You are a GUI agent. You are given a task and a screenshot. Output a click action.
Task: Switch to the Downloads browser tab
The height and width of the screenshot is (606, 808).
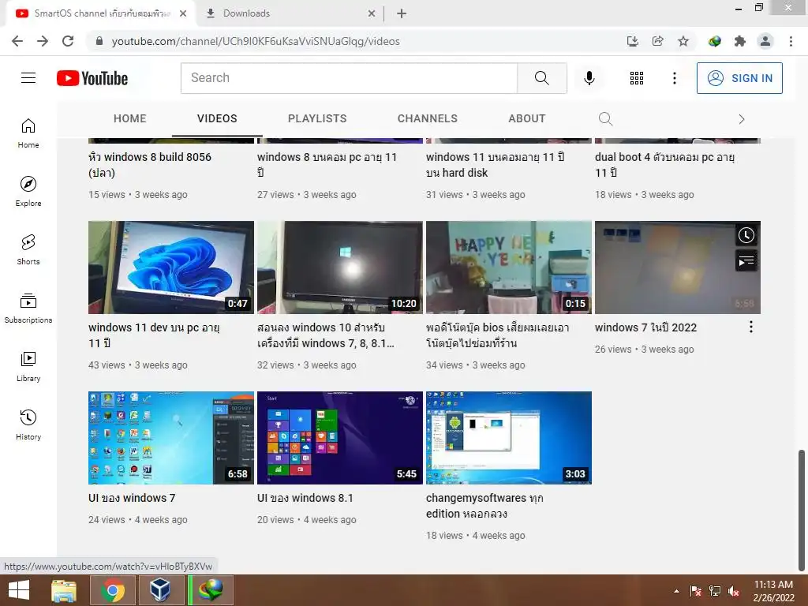click(289, 13)
